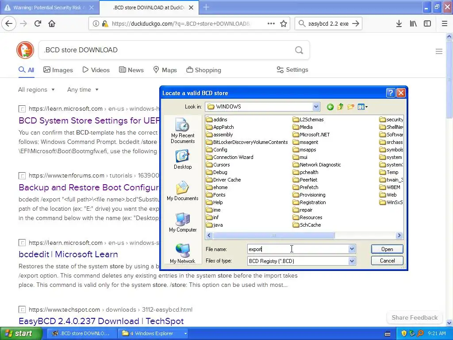Screen dimensions: 453x340
Task: Click Open in the BCD dialog
Action: click(x=387, y=249)
